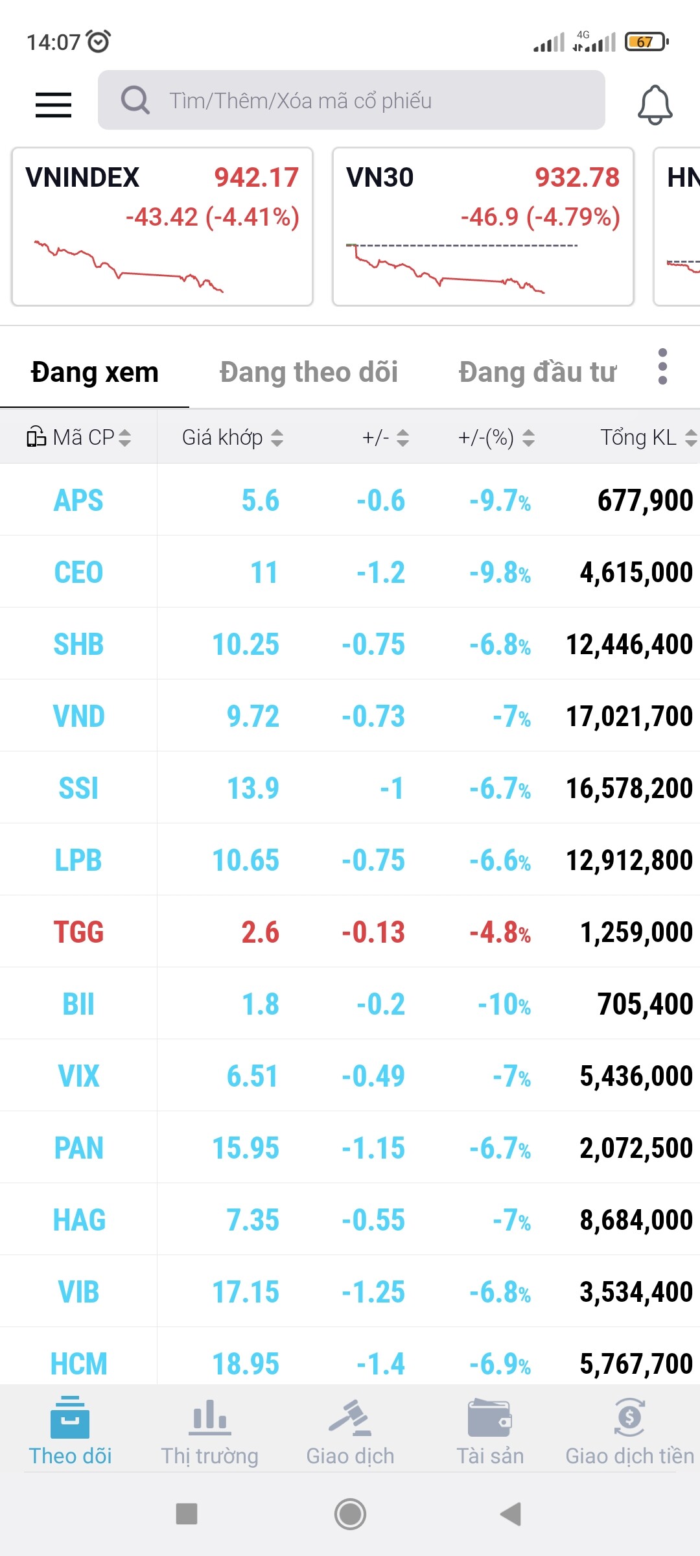Open the hamburger menu
This screenshot has height=1556, width=700.
pyautogui.click(x=53, y=104)
